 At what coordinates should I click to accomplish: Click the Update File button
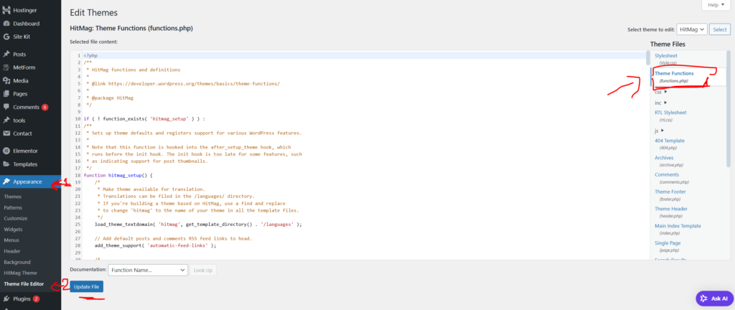(87, 286)
